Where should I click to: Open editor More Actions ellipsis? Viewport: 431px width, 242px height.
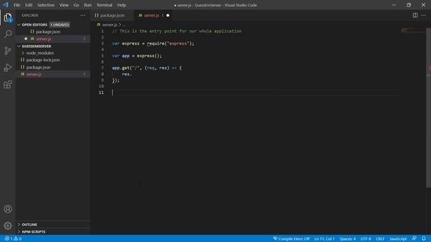click(x=424, y=15)
